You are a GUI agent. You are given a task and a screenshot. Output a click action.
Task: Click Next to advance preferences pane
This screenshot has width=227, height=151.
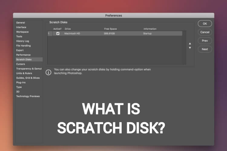205,49
